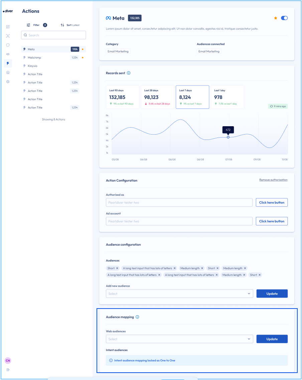Open the dashboard grid icon in sidebar
Screen dimensions: 302x380
pos(8,27)
